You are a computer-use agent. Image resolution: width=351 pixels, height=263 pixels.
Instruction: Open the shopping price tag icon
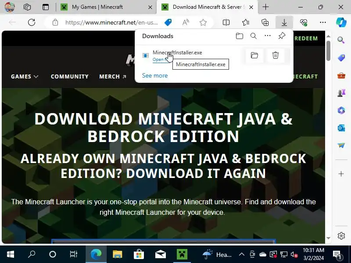click(168, 22)
